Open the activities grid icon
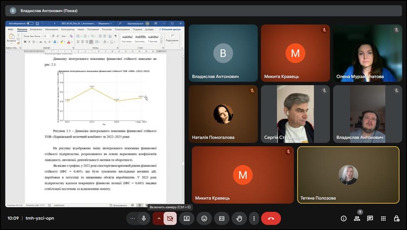This screenshot has width=407, height=230. (383, 218)
